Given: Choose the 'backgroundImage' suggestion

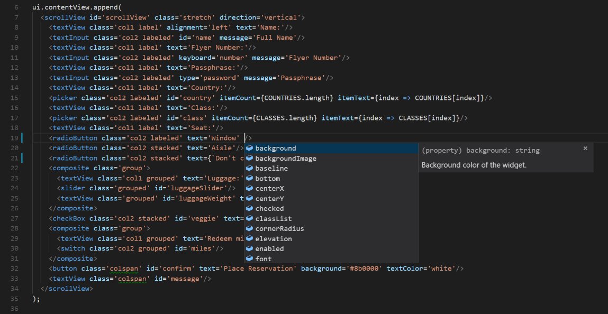Looking at the screenshot, I should pyautogui.click(x=331, y=159).
